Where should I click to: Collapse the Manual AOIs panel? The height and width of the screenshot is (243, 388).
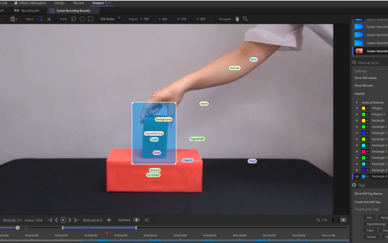[354, 62]
